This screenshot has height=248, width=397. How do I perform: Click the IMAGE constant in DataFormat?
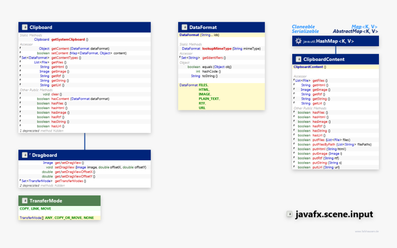coord(205,94)
